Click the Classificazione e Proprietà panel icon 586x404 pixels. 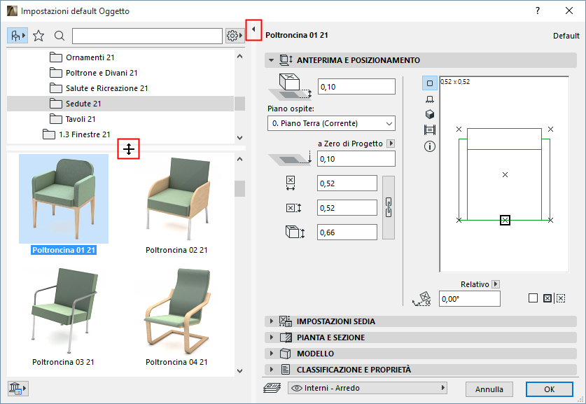click(286, 369)
